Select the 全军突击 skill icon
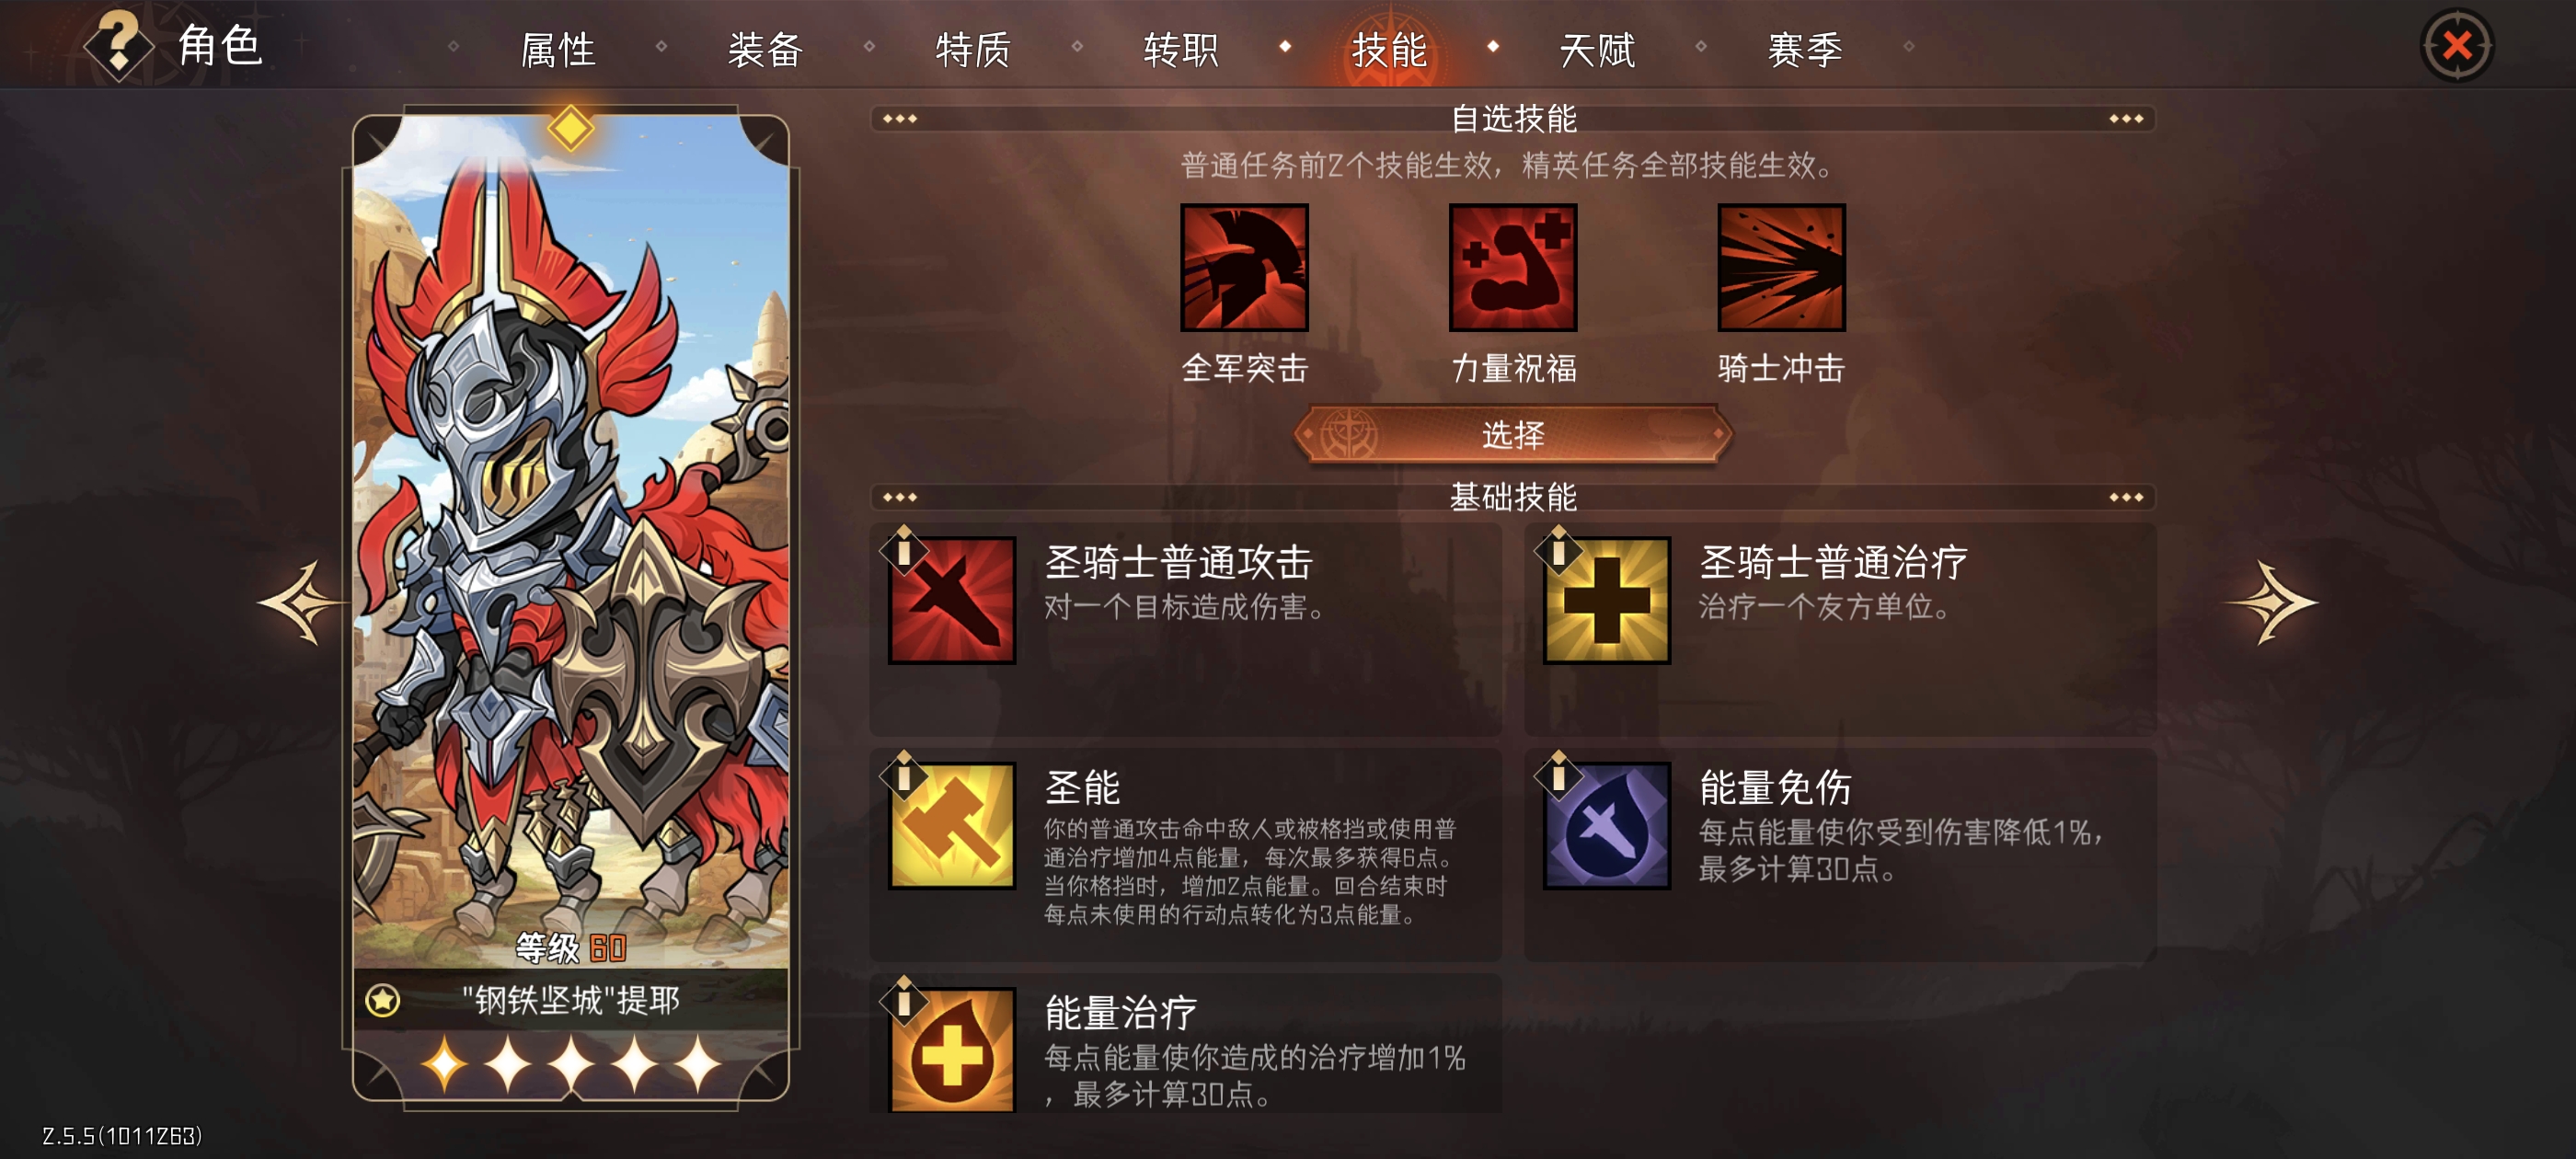Screen dimensions: 2576x1159 pos(1244,267)
